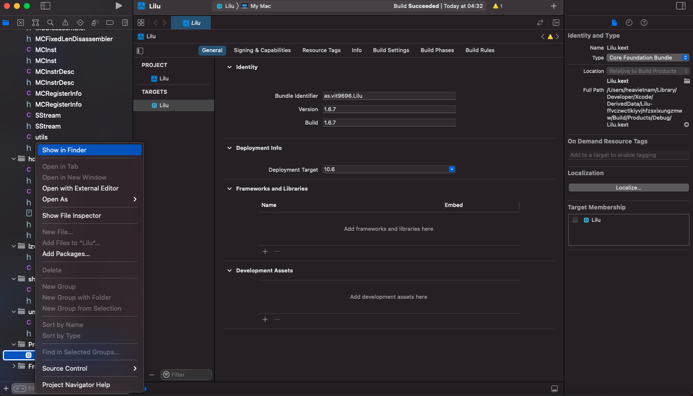Viewport: 693px width, 396px height.
Task: Select the Quick Help inspector icon
Action: (644, 23)
